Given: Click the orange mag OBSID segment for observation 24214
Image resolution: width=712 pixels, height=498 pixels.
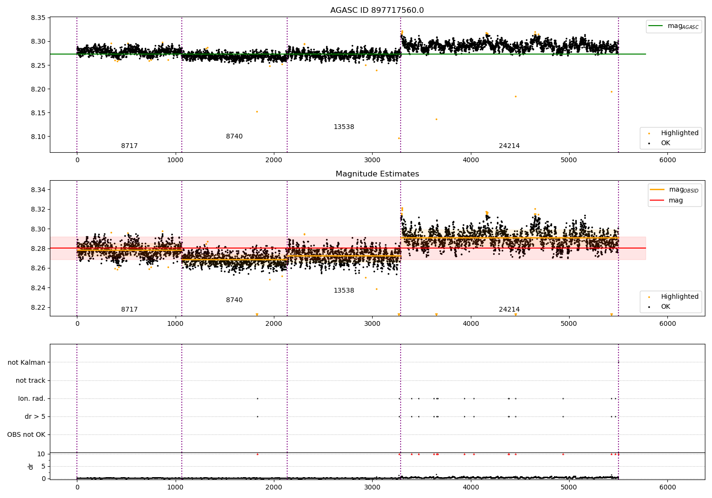Looking at the screenshot, I should coord(509,238).
